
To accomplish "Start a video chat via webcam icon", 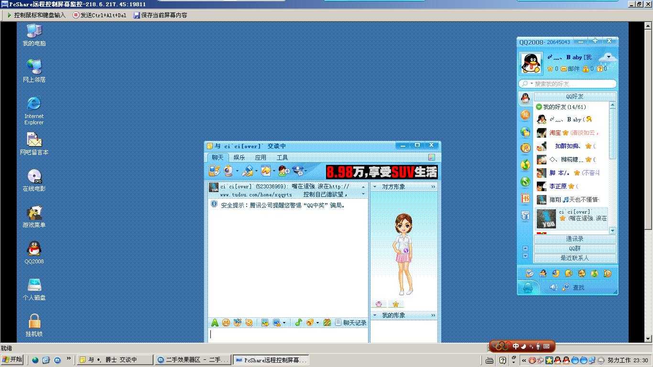I will [x=229, y=171].
